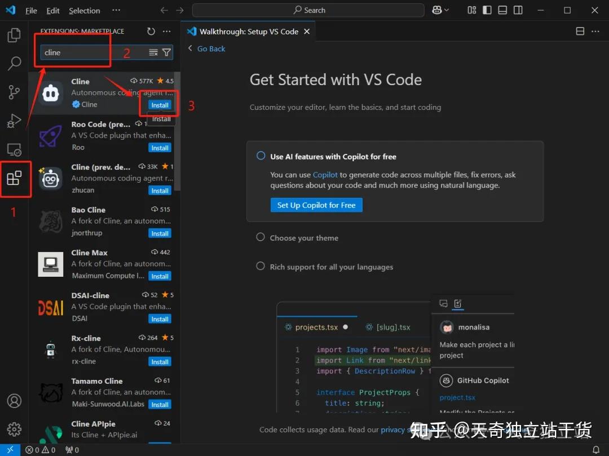
Task: Open the Explorer view in the activity bar
Action: click(x=14, y=35)
